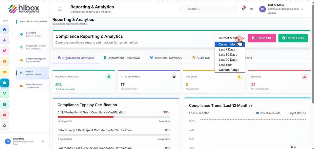Open Dashboard in Compliance Management menu

pyautogui.click(x=32, y=34)
